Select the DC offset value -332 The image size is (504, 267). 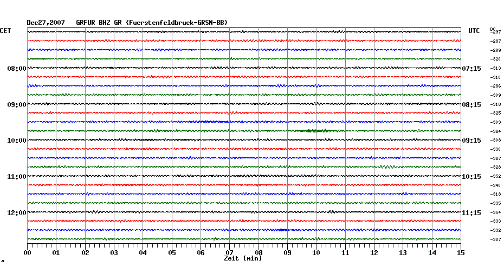click(x=496, y=230)
